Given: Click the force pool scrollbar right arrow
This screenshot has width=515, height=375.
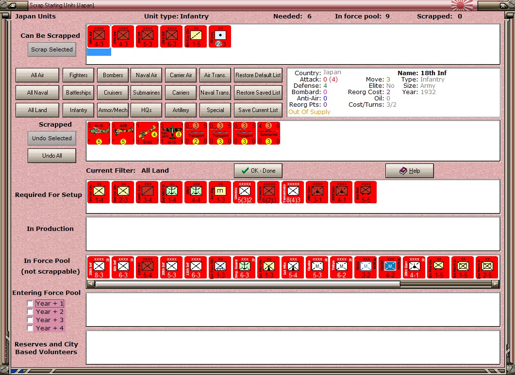Looking at the screenshot, I should click(495, 284).
